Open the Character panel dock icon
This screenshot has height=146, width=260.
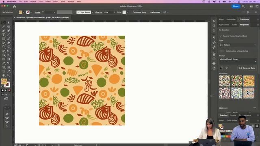tap(214, 21)
